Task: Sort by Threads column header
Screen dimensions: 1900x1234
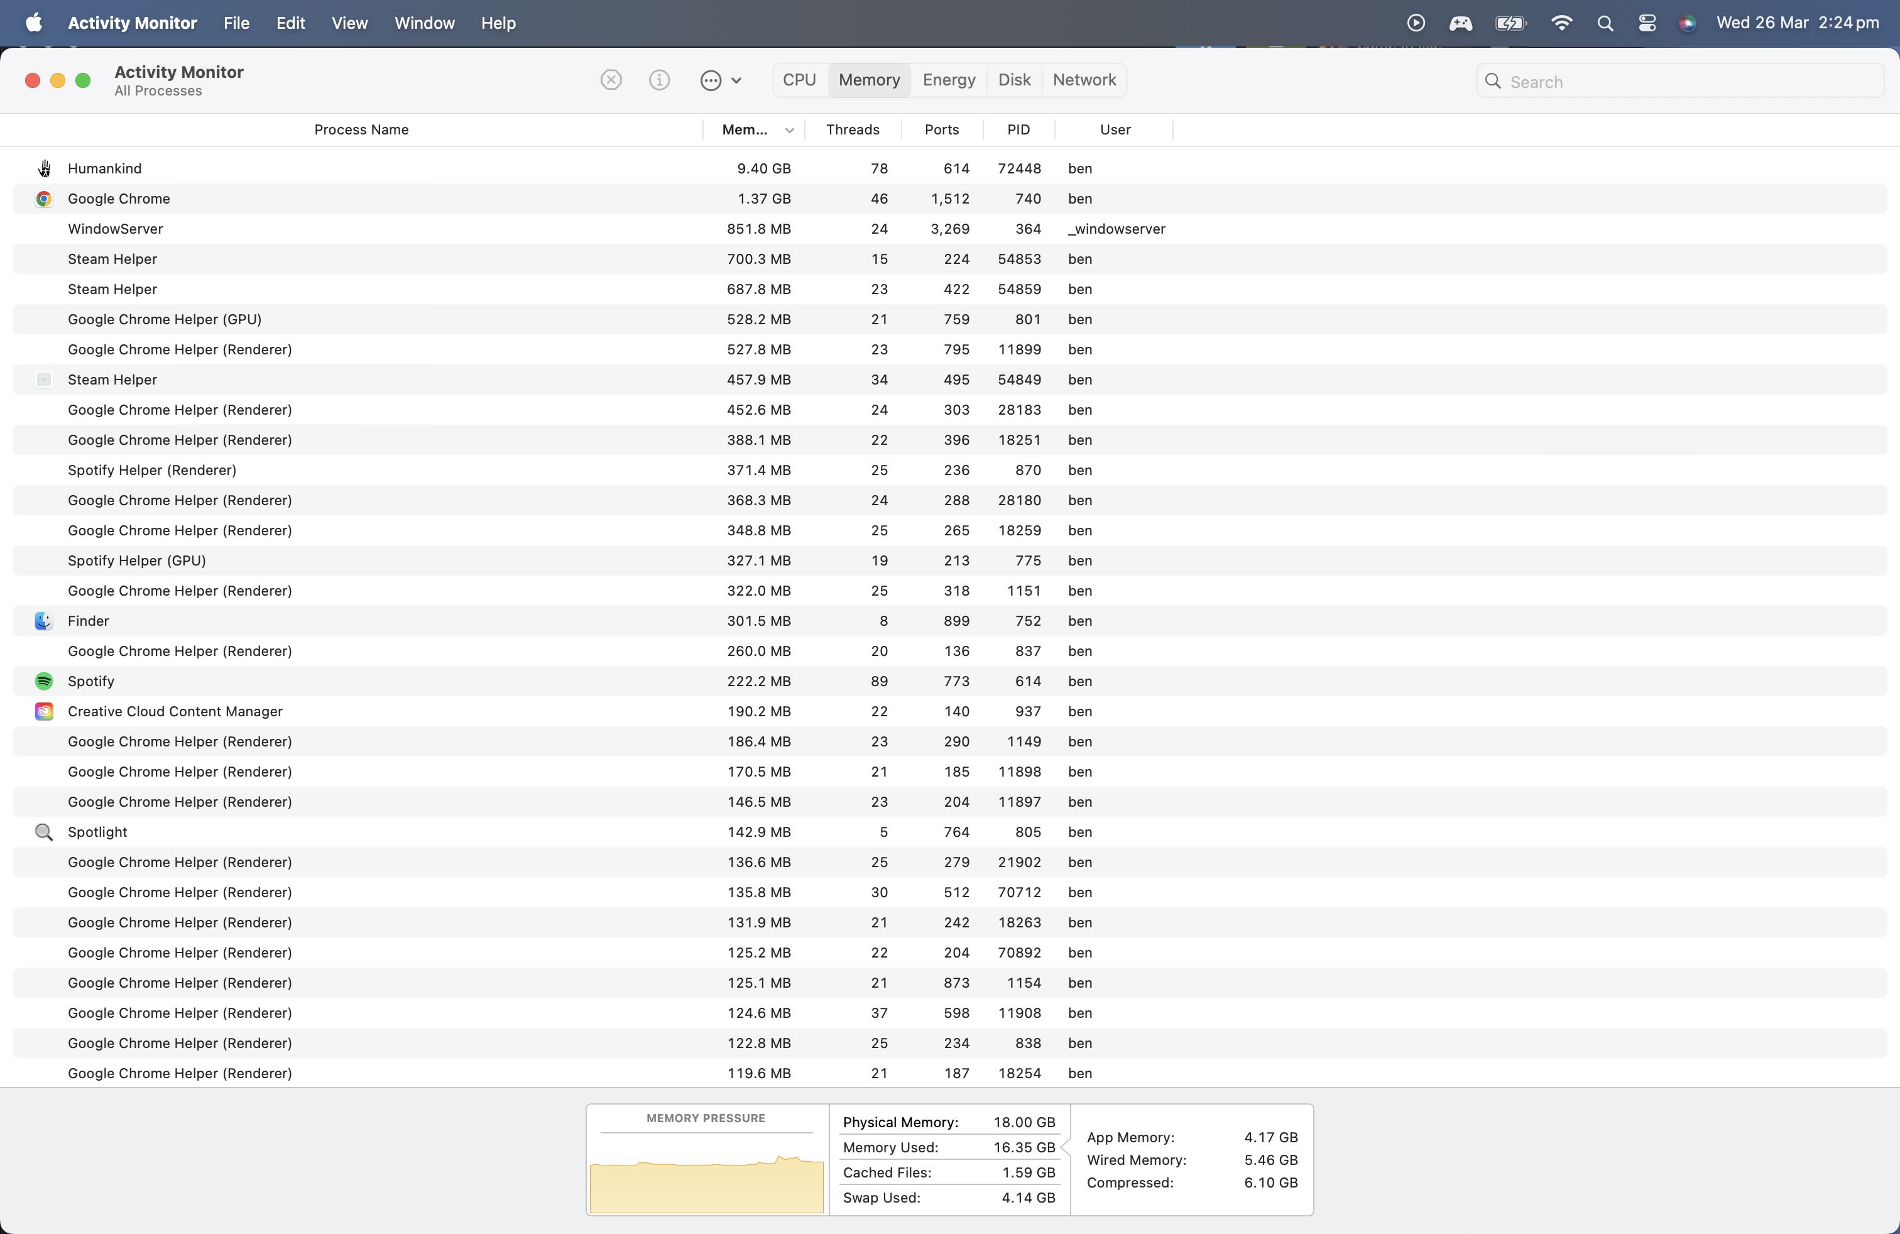Action: click(x=853, y=129)
